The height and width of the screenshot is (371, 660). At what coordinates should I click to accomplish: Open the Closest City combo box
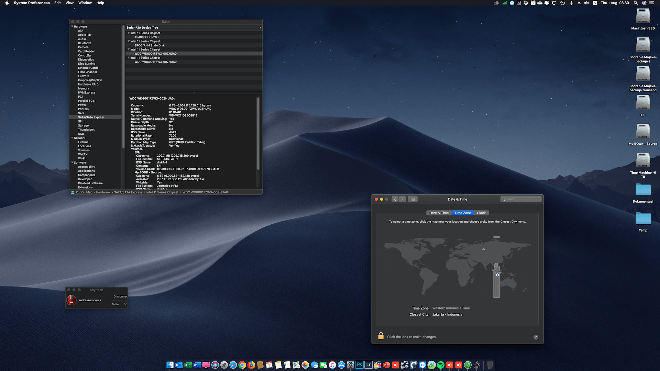[447, 314]
